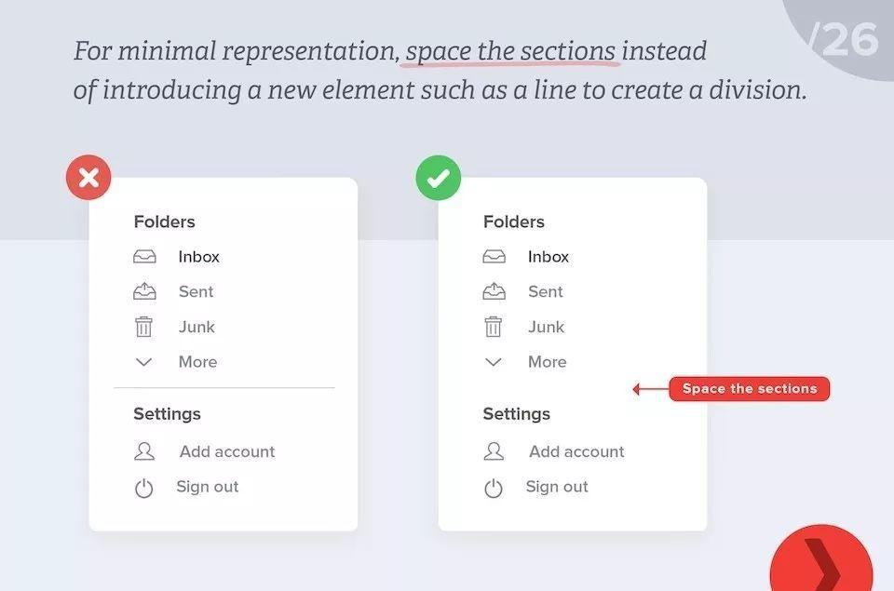This screenshot has width=894, height=591.
Task: Click the Inbox tray icon in left card
Action: 144,257
